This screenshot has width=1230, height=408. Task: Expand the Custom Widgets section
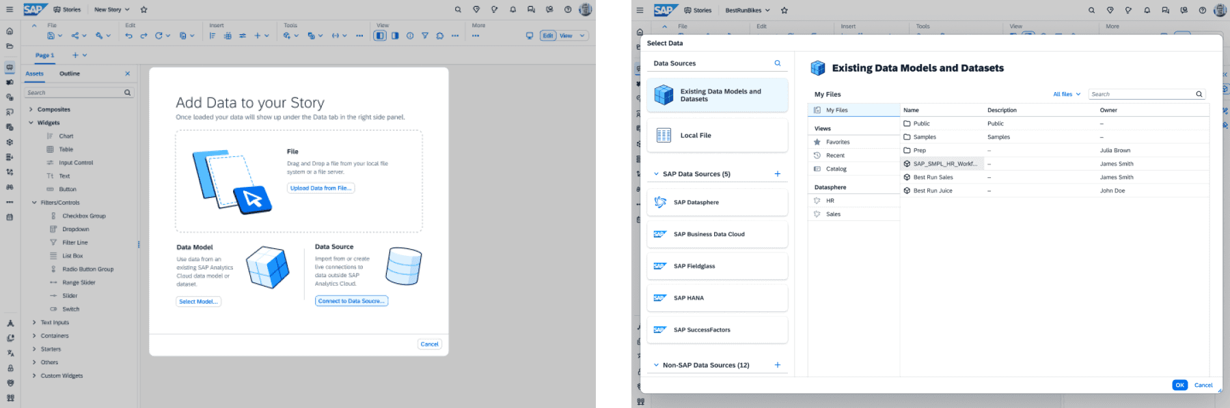tap(34, 376)
